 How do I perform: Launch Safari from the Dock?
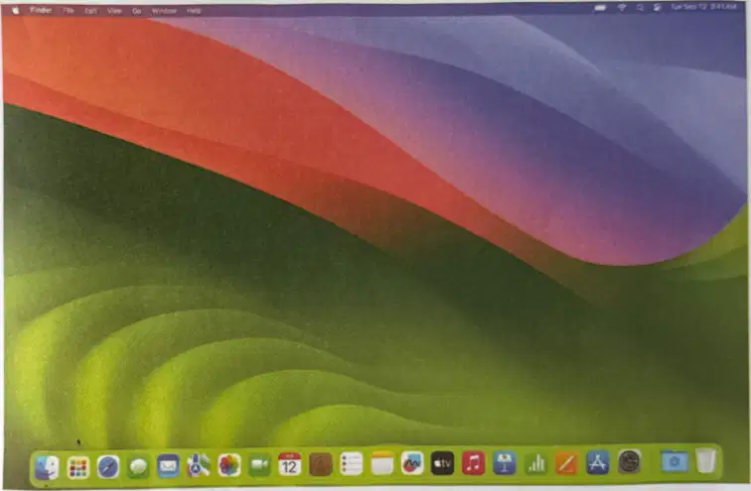107,466
